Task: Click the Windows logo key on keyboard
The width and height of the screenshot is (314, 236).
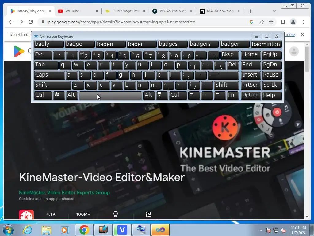Action: 59,95
